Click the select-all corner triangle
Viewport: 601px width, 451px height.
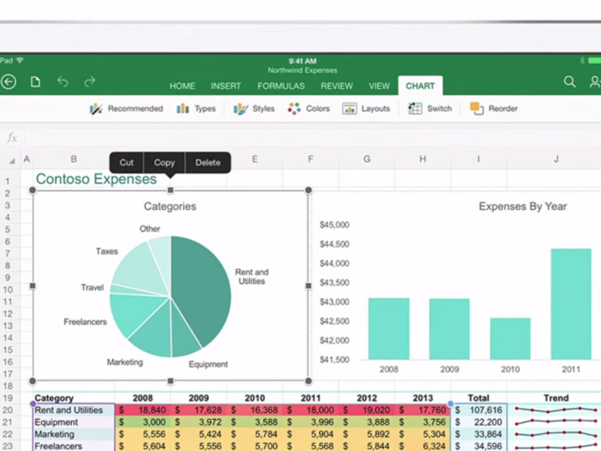tap(12, 161)
